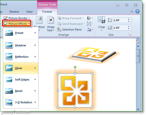Increase shape height with the up stepper arrow
Viewport: 146px width, 115px height.
pyautogui.click(x=129, y=19)
